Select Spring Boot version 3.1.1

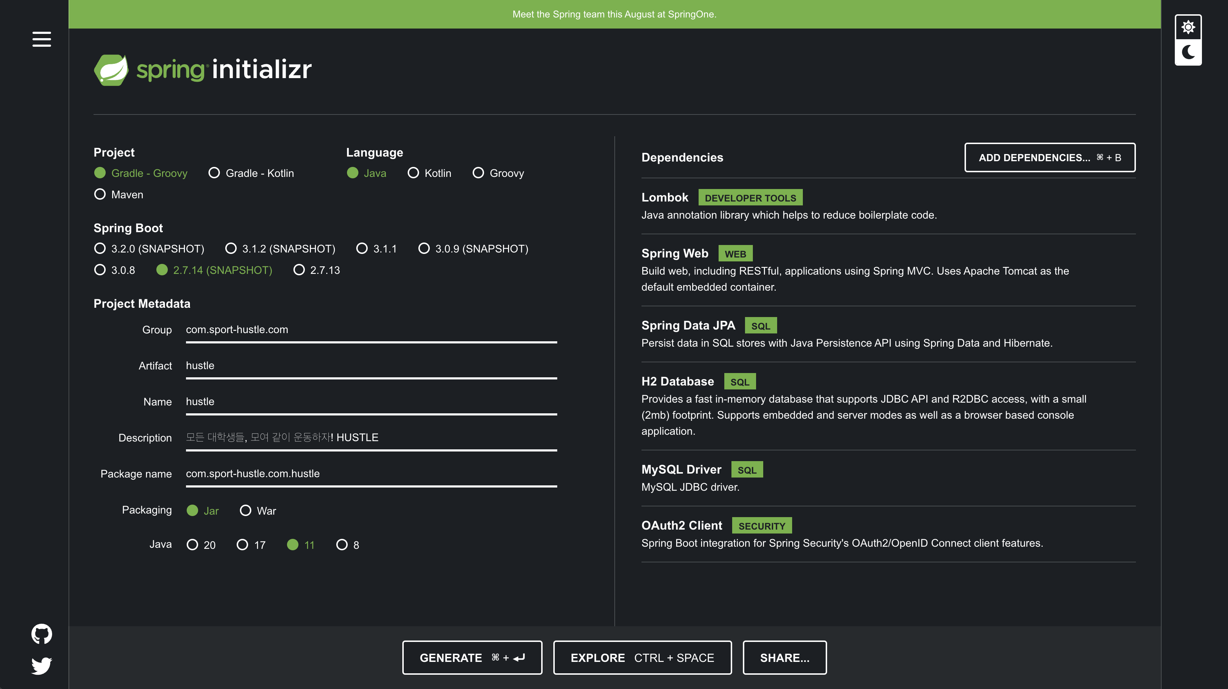point(362,249)
